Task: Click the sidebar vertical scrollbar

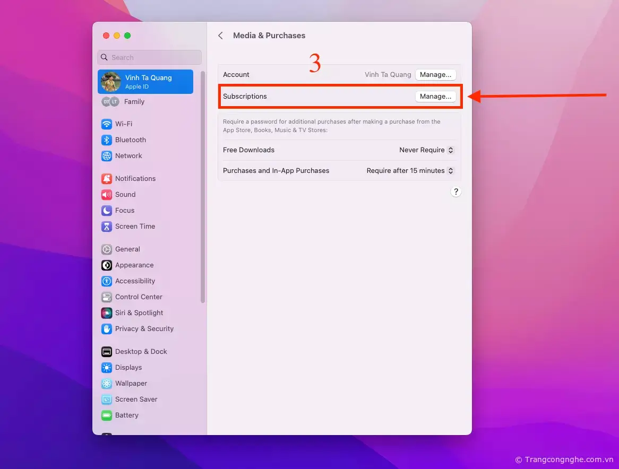Action: coord(202,186)
